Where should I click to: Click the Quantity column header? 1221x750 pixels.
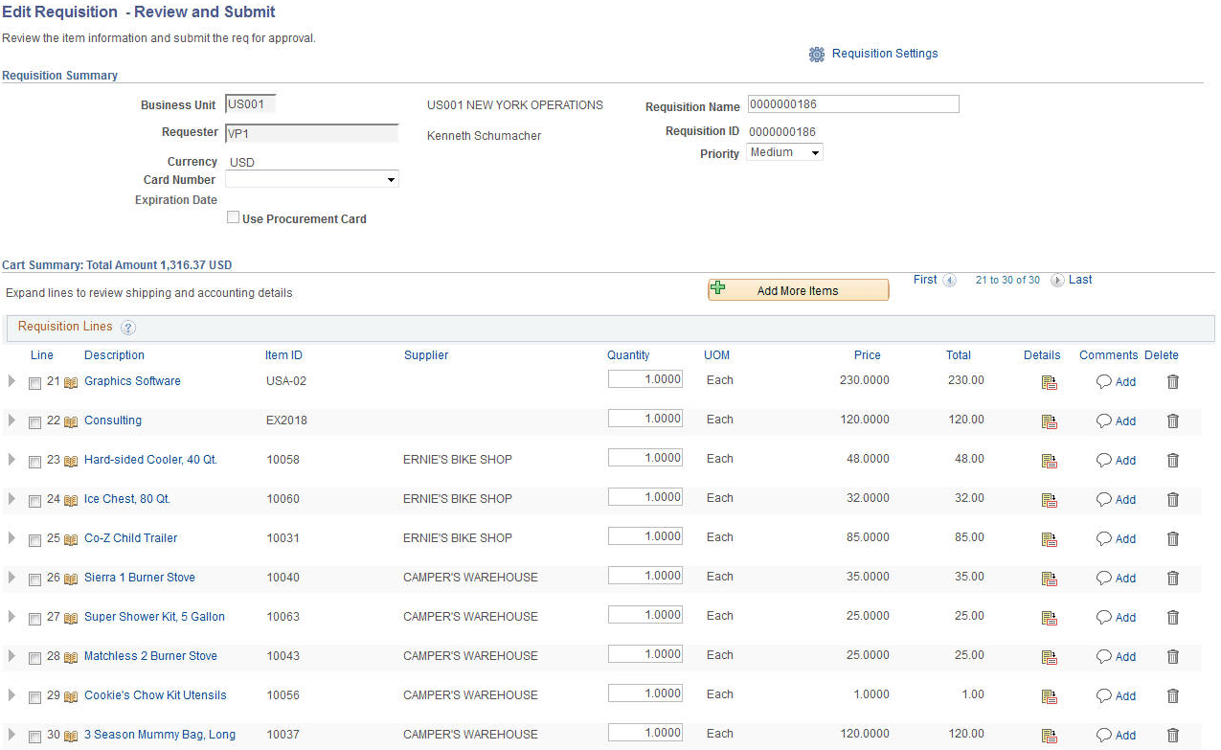click(628, 355)
